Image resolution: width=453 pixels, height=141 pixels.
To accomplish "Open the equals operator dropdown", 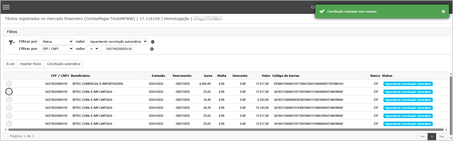I will pos(93,49).
